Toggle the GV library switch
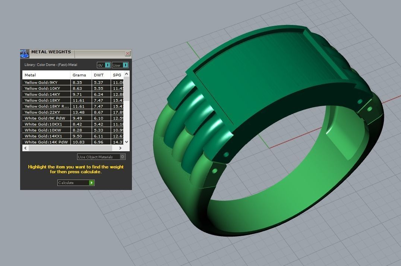401x266 pixels. [104, 65]
